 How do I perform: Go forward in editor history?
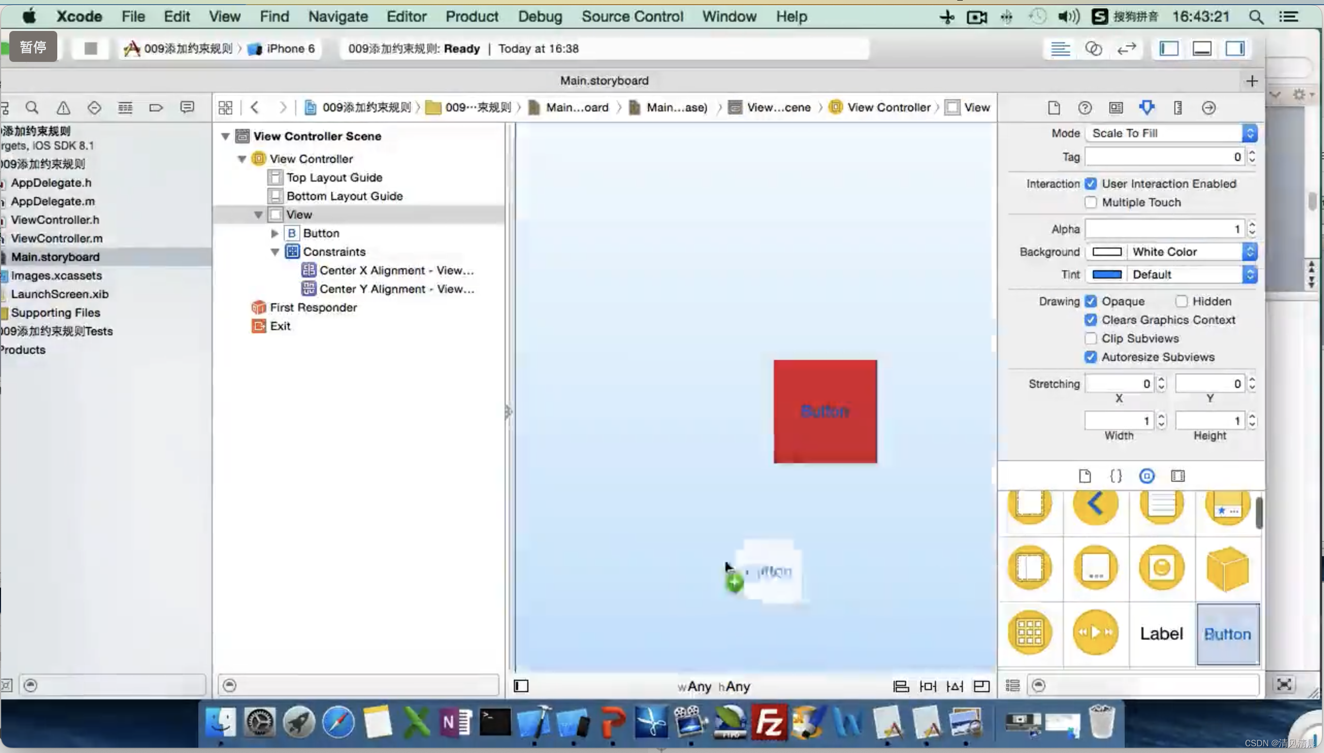282,108
